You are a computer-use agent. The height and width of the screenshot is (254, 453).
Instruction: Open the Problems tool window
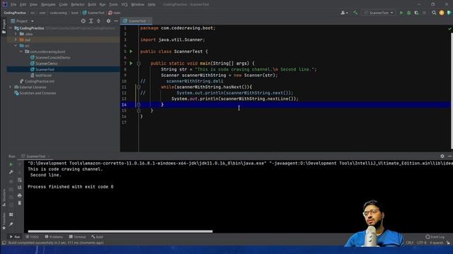pos(54,237)
